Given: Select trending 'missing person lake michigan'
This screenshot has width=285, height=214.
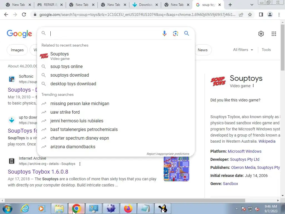Looking at the screenshot, I should point(116,103).
